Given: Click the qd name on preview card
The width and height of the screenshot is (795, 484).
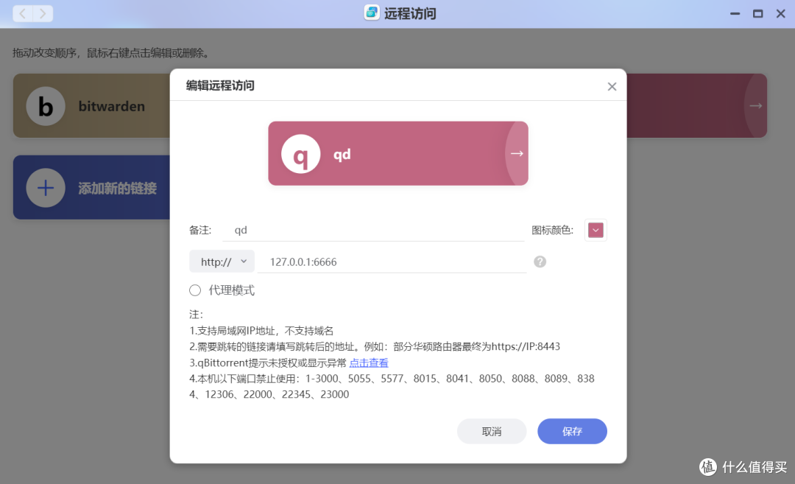Looking at the screenshot, I should [x=342, y=154].
